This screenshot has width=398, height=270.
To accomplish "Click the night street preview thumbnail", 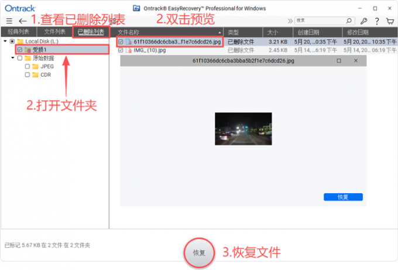I will click(243, 129).
